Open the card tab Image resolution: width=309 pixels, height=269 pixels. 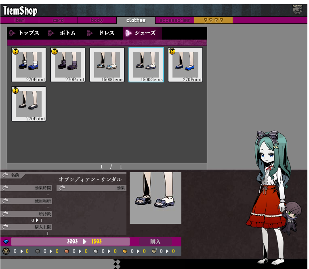click(x=58, y=20)
